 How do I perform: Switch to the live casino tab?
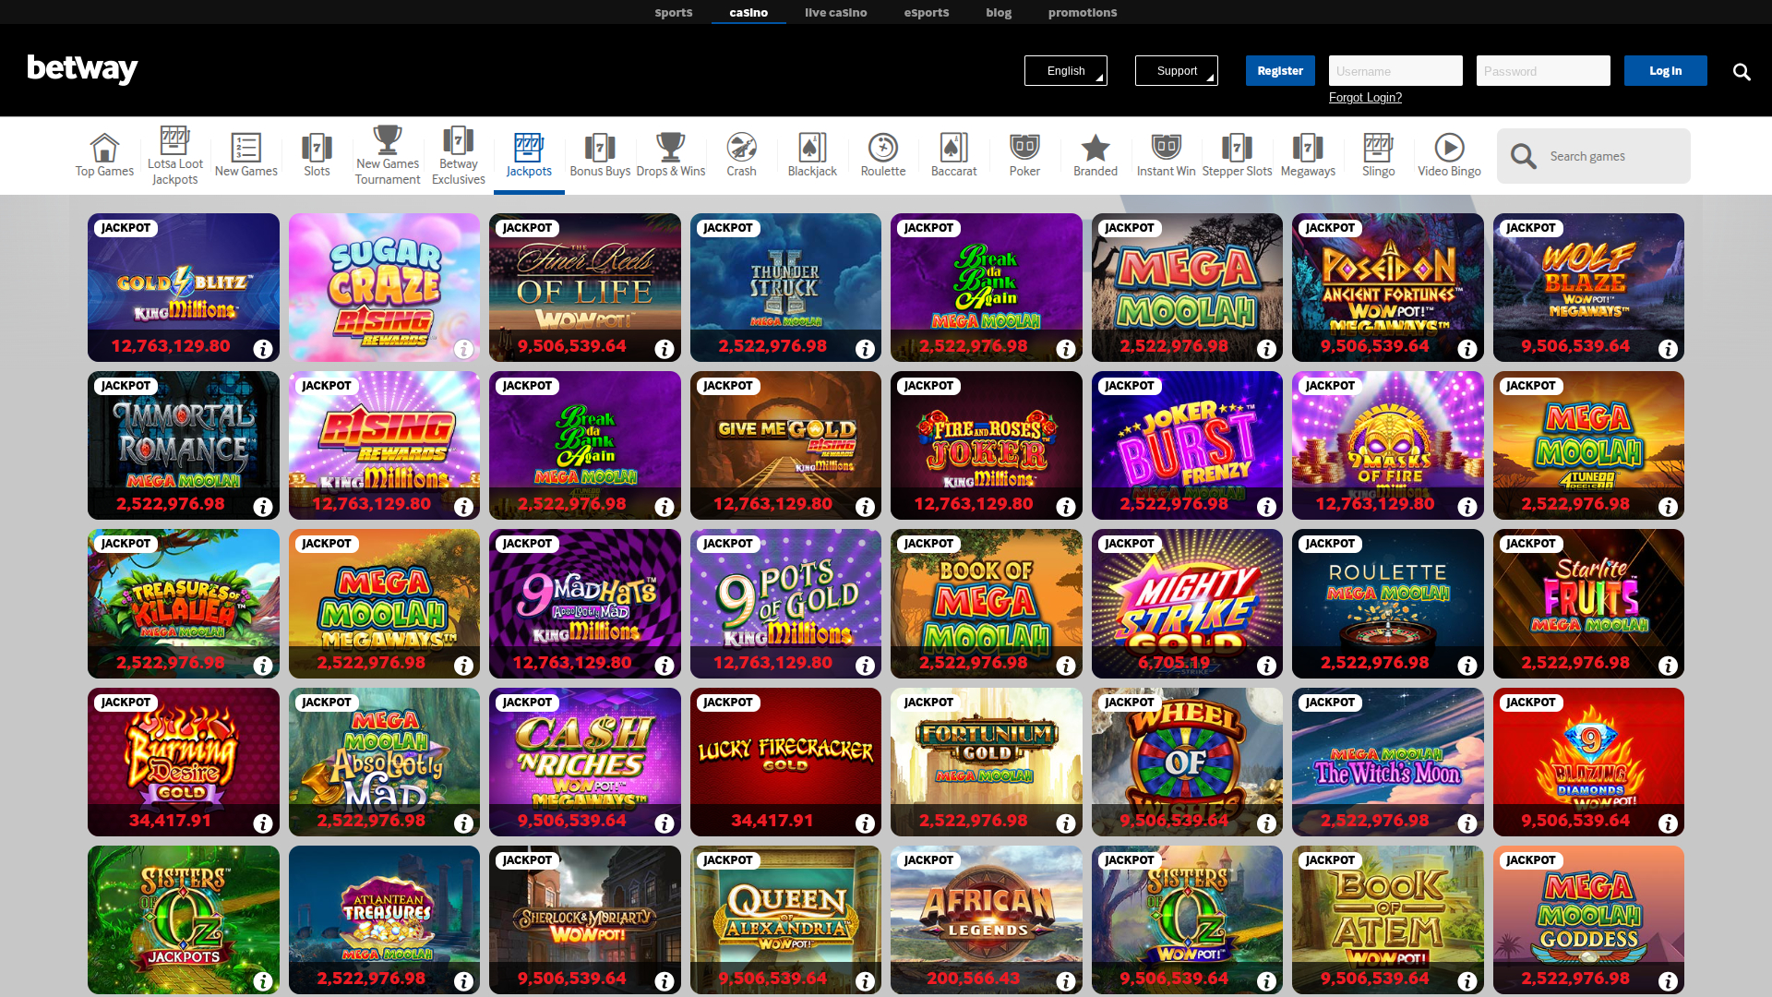[x=835, y=12]
